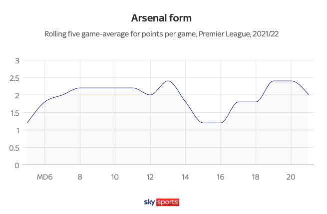Click the x-axis label 14
This screenshot has width=327, height=214.
(185, 177)
